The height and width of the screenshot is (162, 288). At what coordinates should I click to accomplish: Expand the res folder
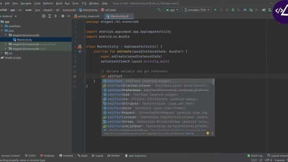tap(2, 53)
